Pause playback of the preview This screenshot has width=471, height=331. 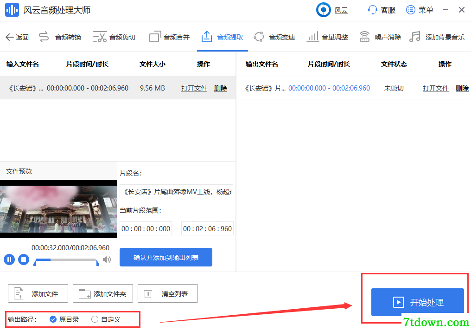pos(9,260)
